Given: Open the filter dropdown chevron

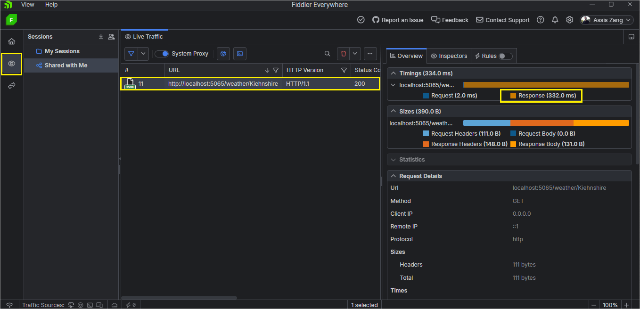Looking at the screenshot, I should [x=143, y=54].
